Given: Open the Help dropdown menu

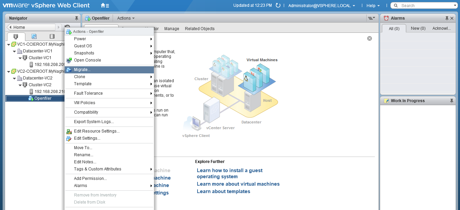Looking at the screenshot, I should pos(373,6).
